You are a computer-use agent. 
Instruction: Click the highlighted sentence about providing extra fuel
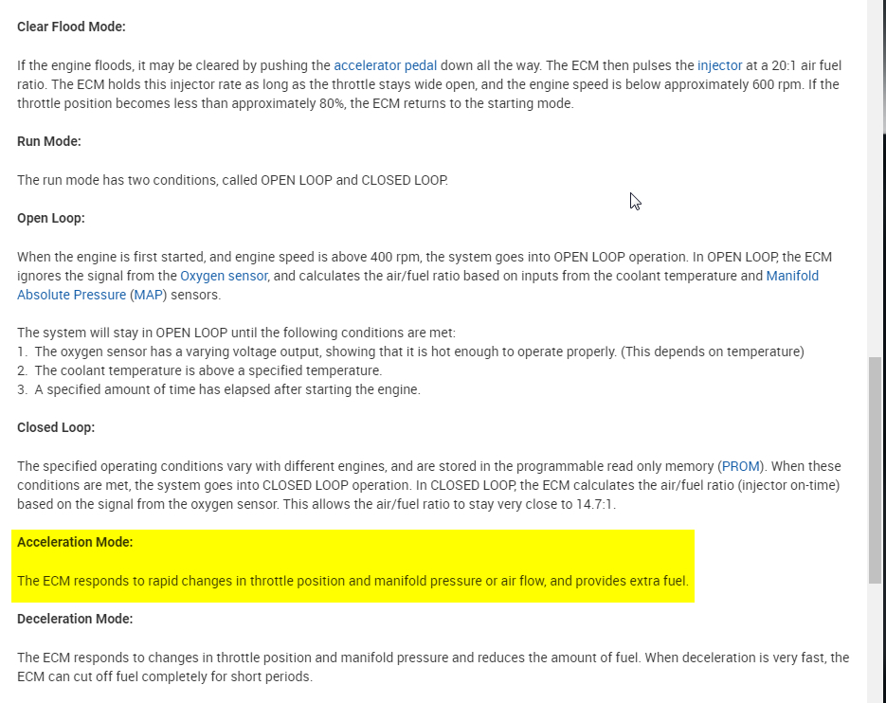pos(353,581)
